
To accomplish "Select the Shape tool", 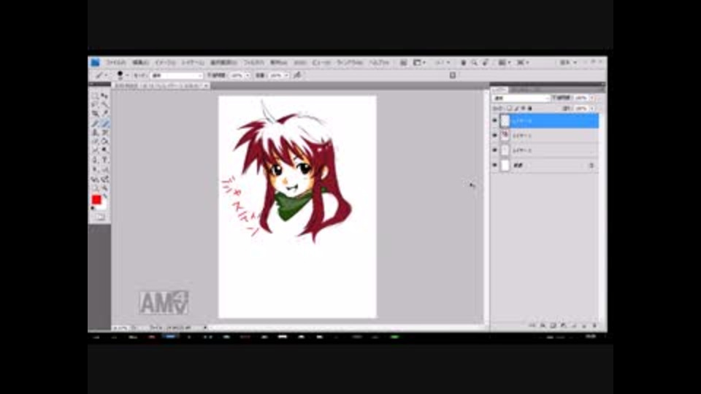I will pyautogui.click(x=104, y=169).
